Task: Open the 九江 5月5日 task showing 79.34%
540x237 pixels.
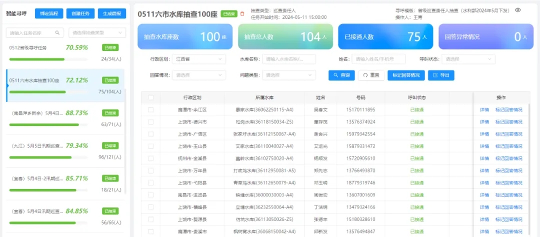Action: pos(65,151)
